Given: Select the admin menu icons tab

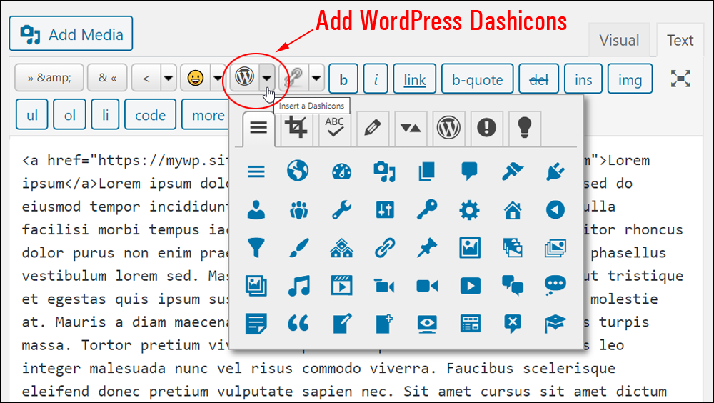Looking at the screenshot, I should (258, 128).
